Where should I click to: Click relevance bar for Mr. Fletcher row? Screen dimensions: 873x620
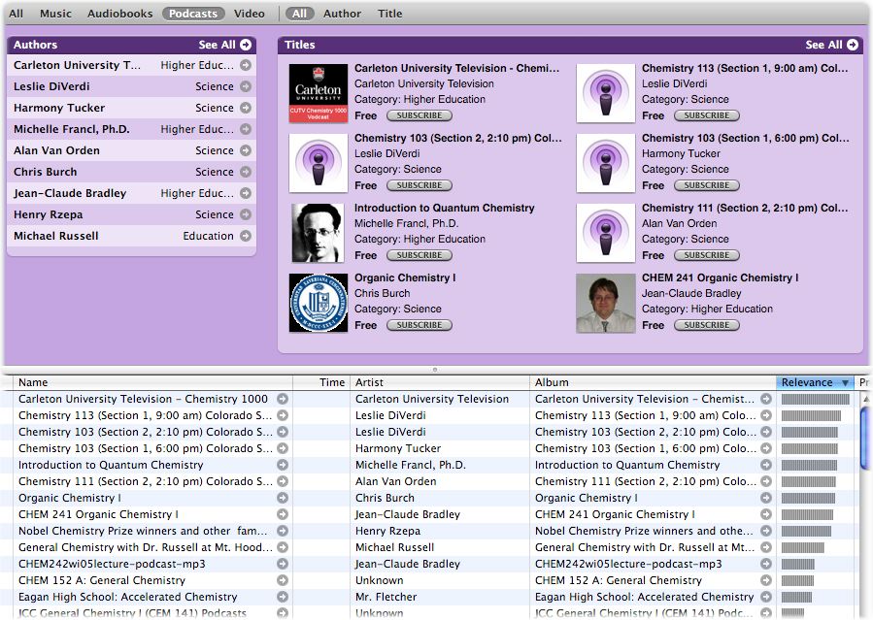tap(796, 597)
